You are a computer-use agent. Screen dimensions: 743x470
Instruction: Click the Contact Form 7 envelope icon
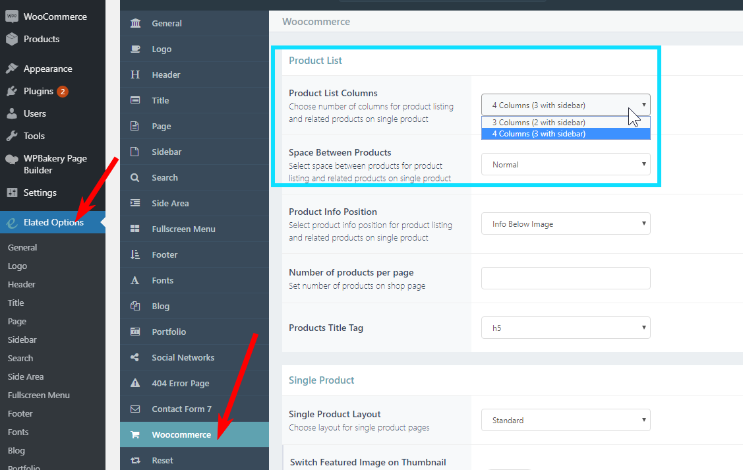136,409
